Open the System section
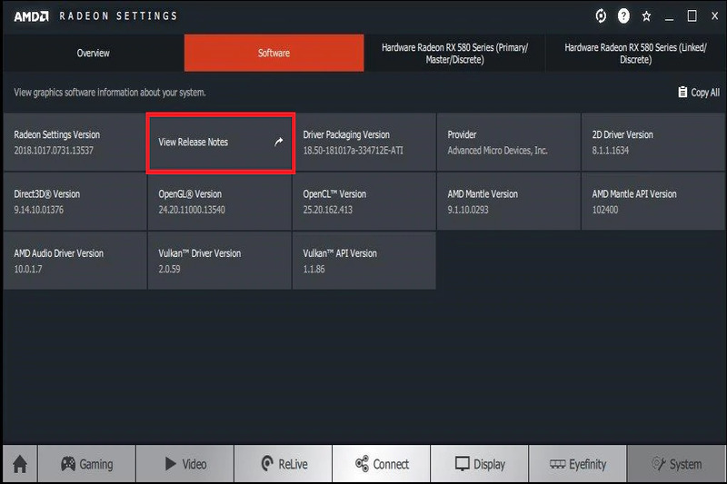This screenshot has width=727, height=484. pos(677,464)
